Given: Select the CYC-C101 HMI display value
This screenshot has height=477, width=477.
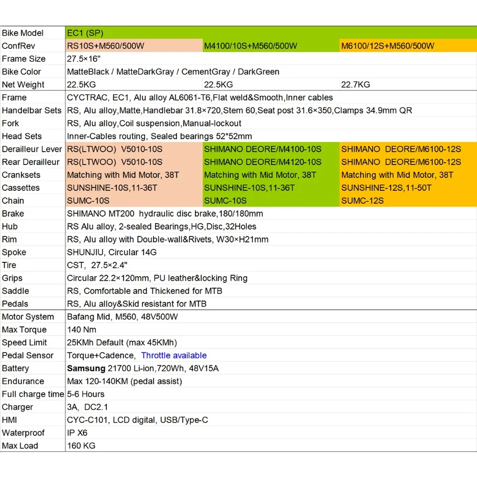Looking at the screenshot, I should point(138,420).
